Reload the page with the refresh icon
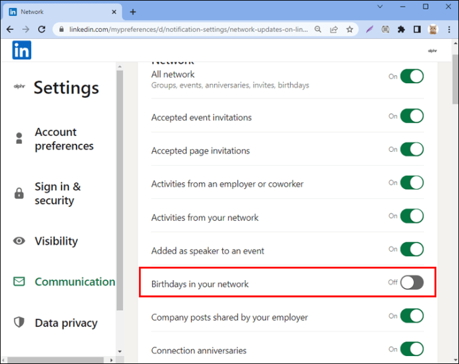 point(42,29)
